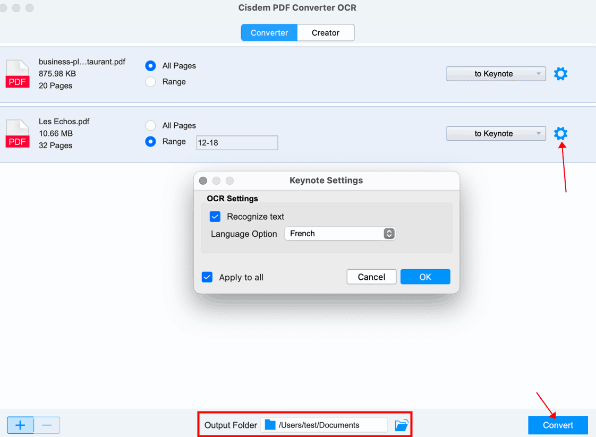Open to Keynote dropdown for Les Echos.pdf

(496, 133)
